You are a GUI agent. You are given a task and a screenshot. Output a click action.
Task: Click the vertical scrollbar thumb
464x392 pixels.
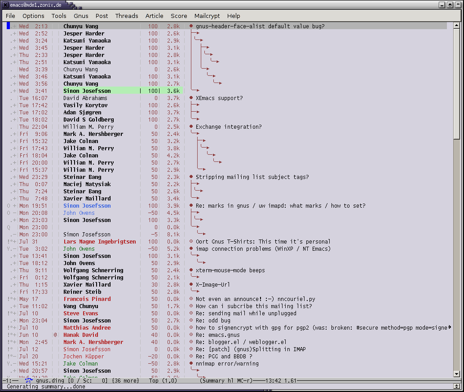(457, 83)
